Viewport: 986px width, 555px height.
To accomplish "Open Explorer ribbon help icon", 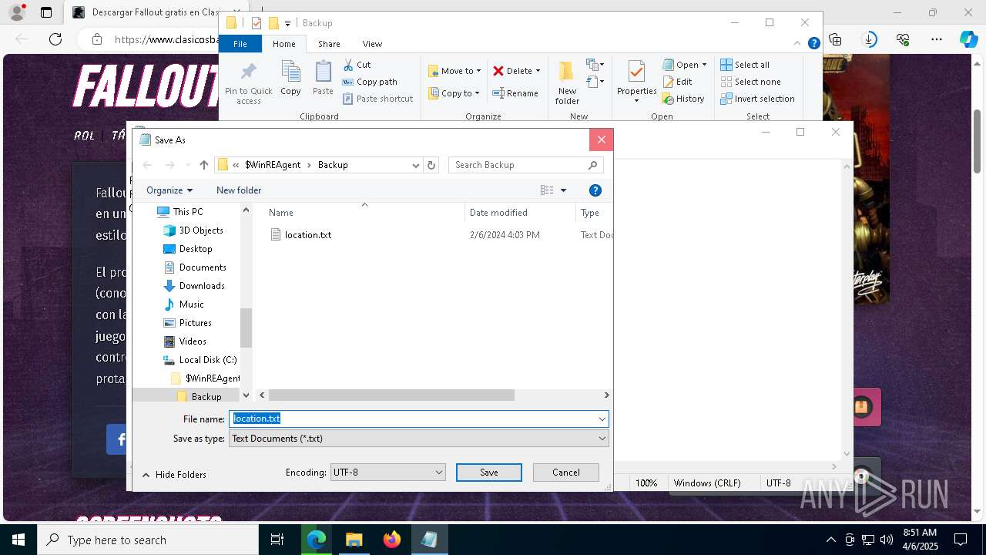I will [x=813, y=44].
